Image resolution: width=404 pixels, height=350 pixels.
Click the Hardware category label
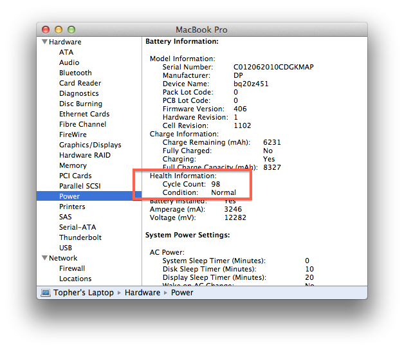[x=65, y=42]
